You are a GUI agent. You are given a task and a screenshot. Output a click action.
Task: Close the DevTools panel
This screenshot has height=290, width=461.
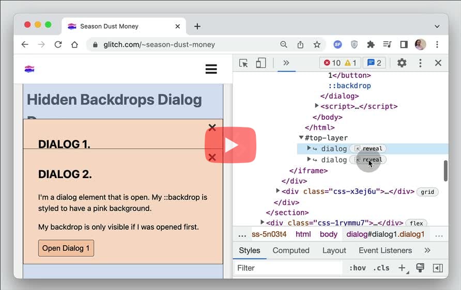[438, 63]
